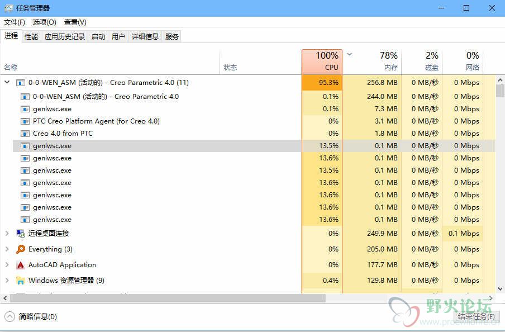Click the horizontal scrollbar thumb
This screenshot has width=505, height=332.
(168, 298)
